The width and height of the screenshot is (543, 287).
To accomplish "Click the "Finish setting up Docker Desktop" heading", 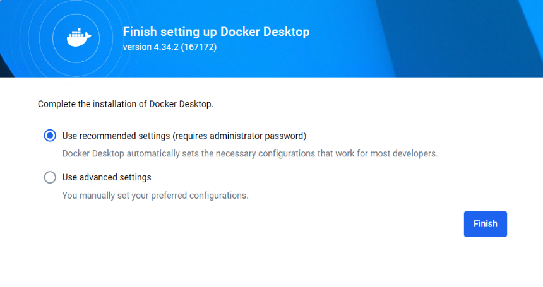I will [216, 32].
